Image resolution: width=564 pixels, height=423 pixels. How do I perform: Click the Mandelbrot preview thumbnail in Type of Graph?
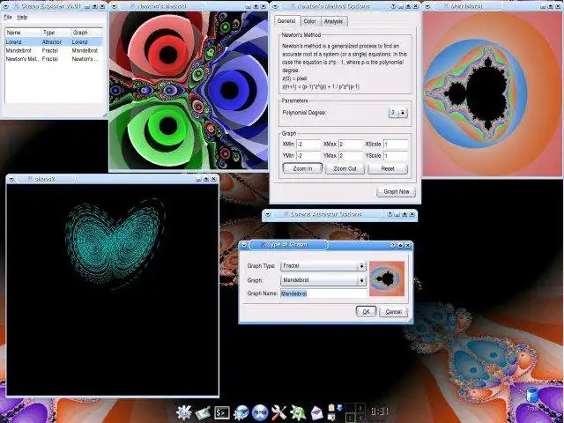click(x=387, y=278)
